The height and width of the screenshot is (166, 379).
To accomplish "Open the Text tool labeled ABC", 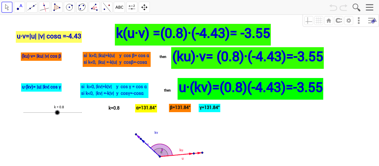I will pyautogui.click(x=119, y=7).
